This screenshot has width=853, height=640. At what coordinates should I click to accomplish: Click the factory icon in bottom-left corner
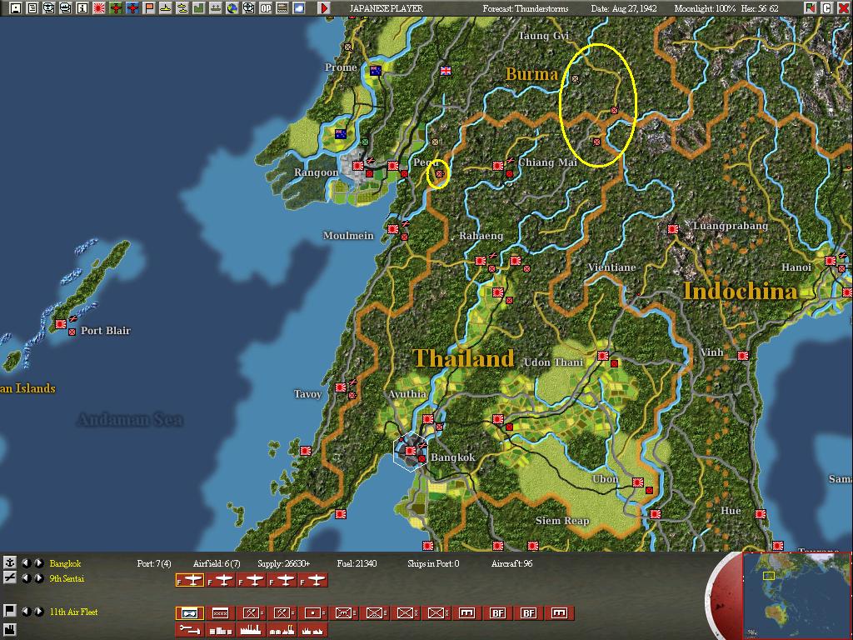point(9,631)
